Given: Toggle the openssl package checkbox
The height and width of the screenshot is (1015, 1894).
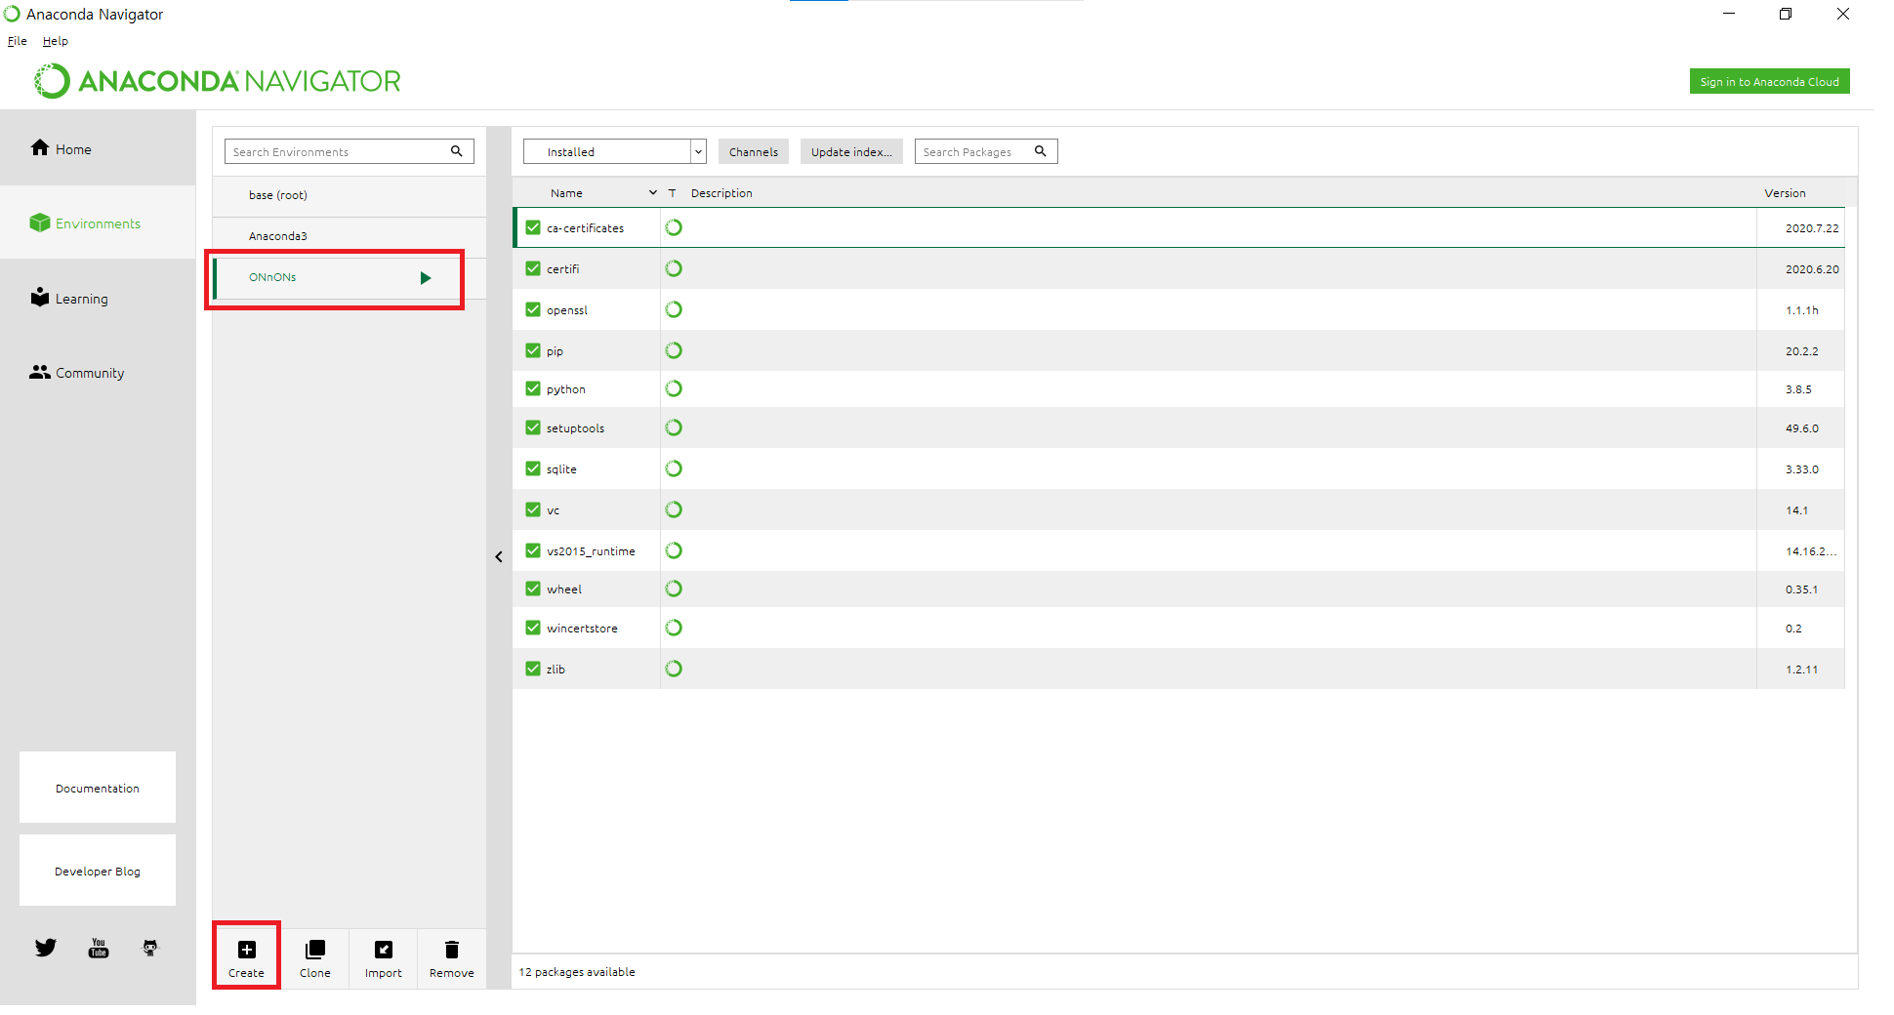Looking at the screenshot, I should tap(533, 309).
